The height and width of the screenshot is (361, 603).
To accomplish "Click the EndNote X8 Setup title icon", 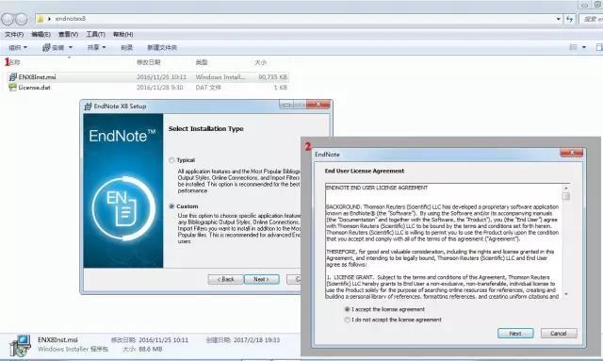I will [88, 107].
